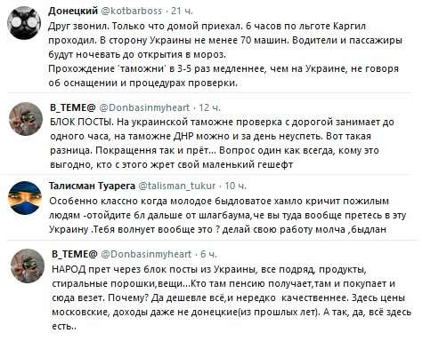The height and width of the screenshot is (341, 422).
Task: Visit the @kotbarboss handle
Action: point(132,12)
